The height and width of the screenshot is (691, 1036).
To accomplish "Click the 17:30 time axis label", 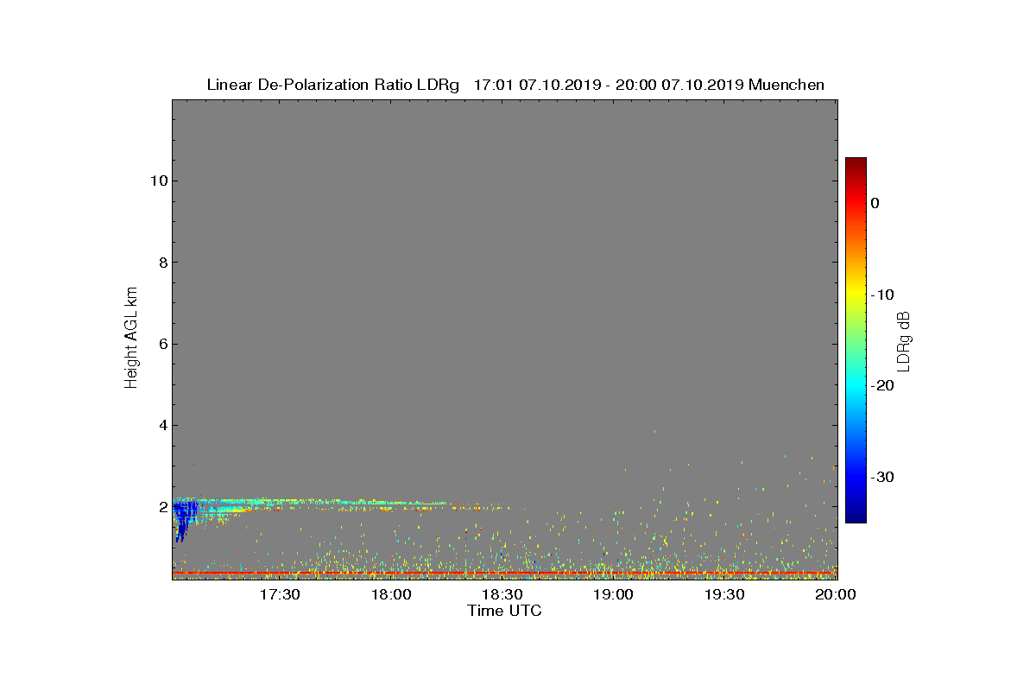I will [x=280, y=595].
